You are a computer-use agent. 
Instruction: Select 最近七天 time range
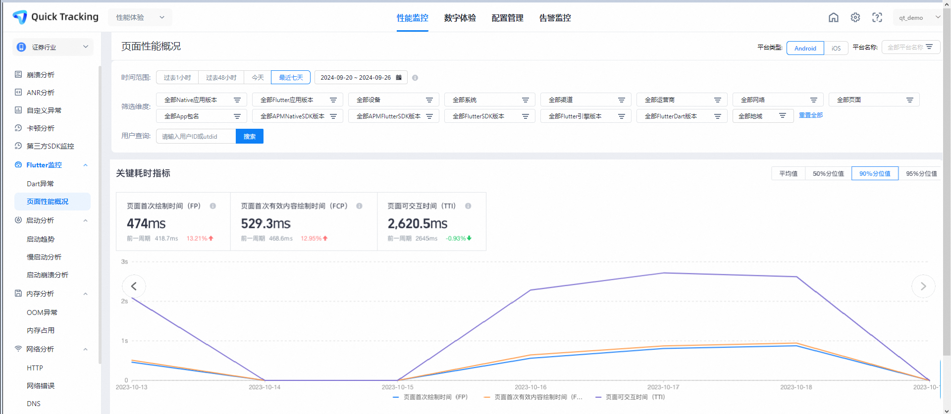click(291, 77)
